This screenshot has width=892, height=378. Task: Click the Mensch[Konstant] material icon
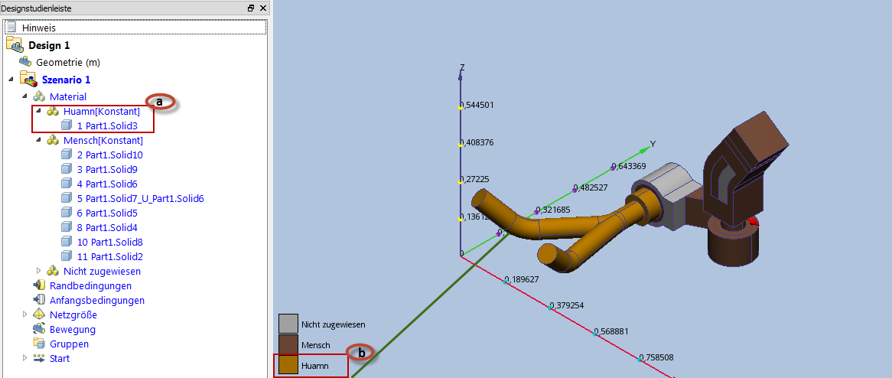53,140
